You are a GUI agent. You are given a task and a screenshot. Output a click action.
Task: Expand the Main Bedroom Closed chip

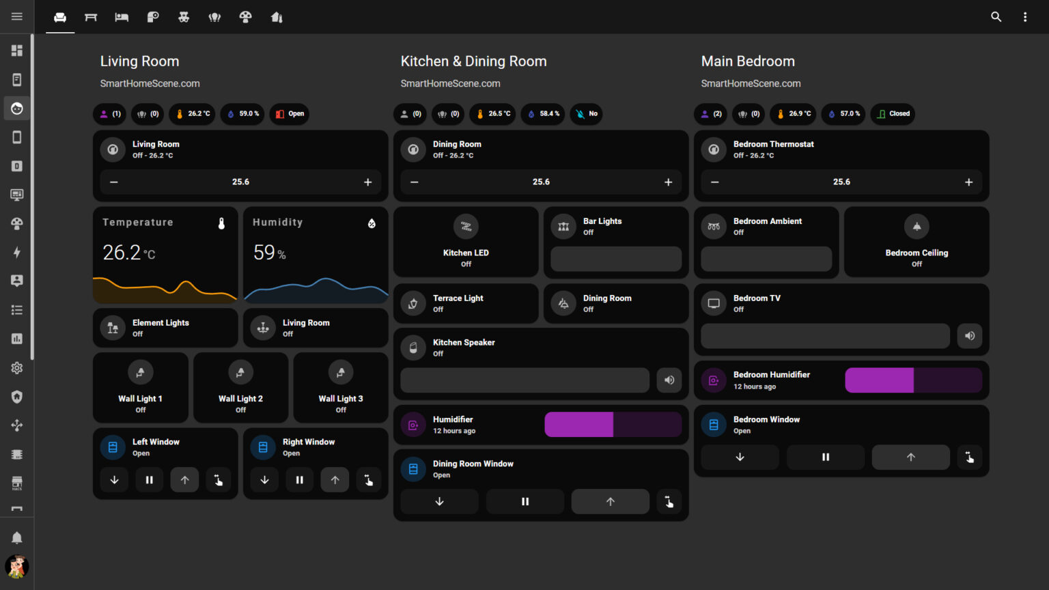[893, 114]
